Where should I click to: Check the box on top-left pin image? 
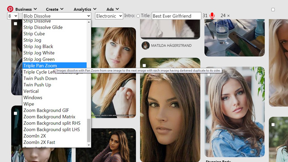pos(15,24)
